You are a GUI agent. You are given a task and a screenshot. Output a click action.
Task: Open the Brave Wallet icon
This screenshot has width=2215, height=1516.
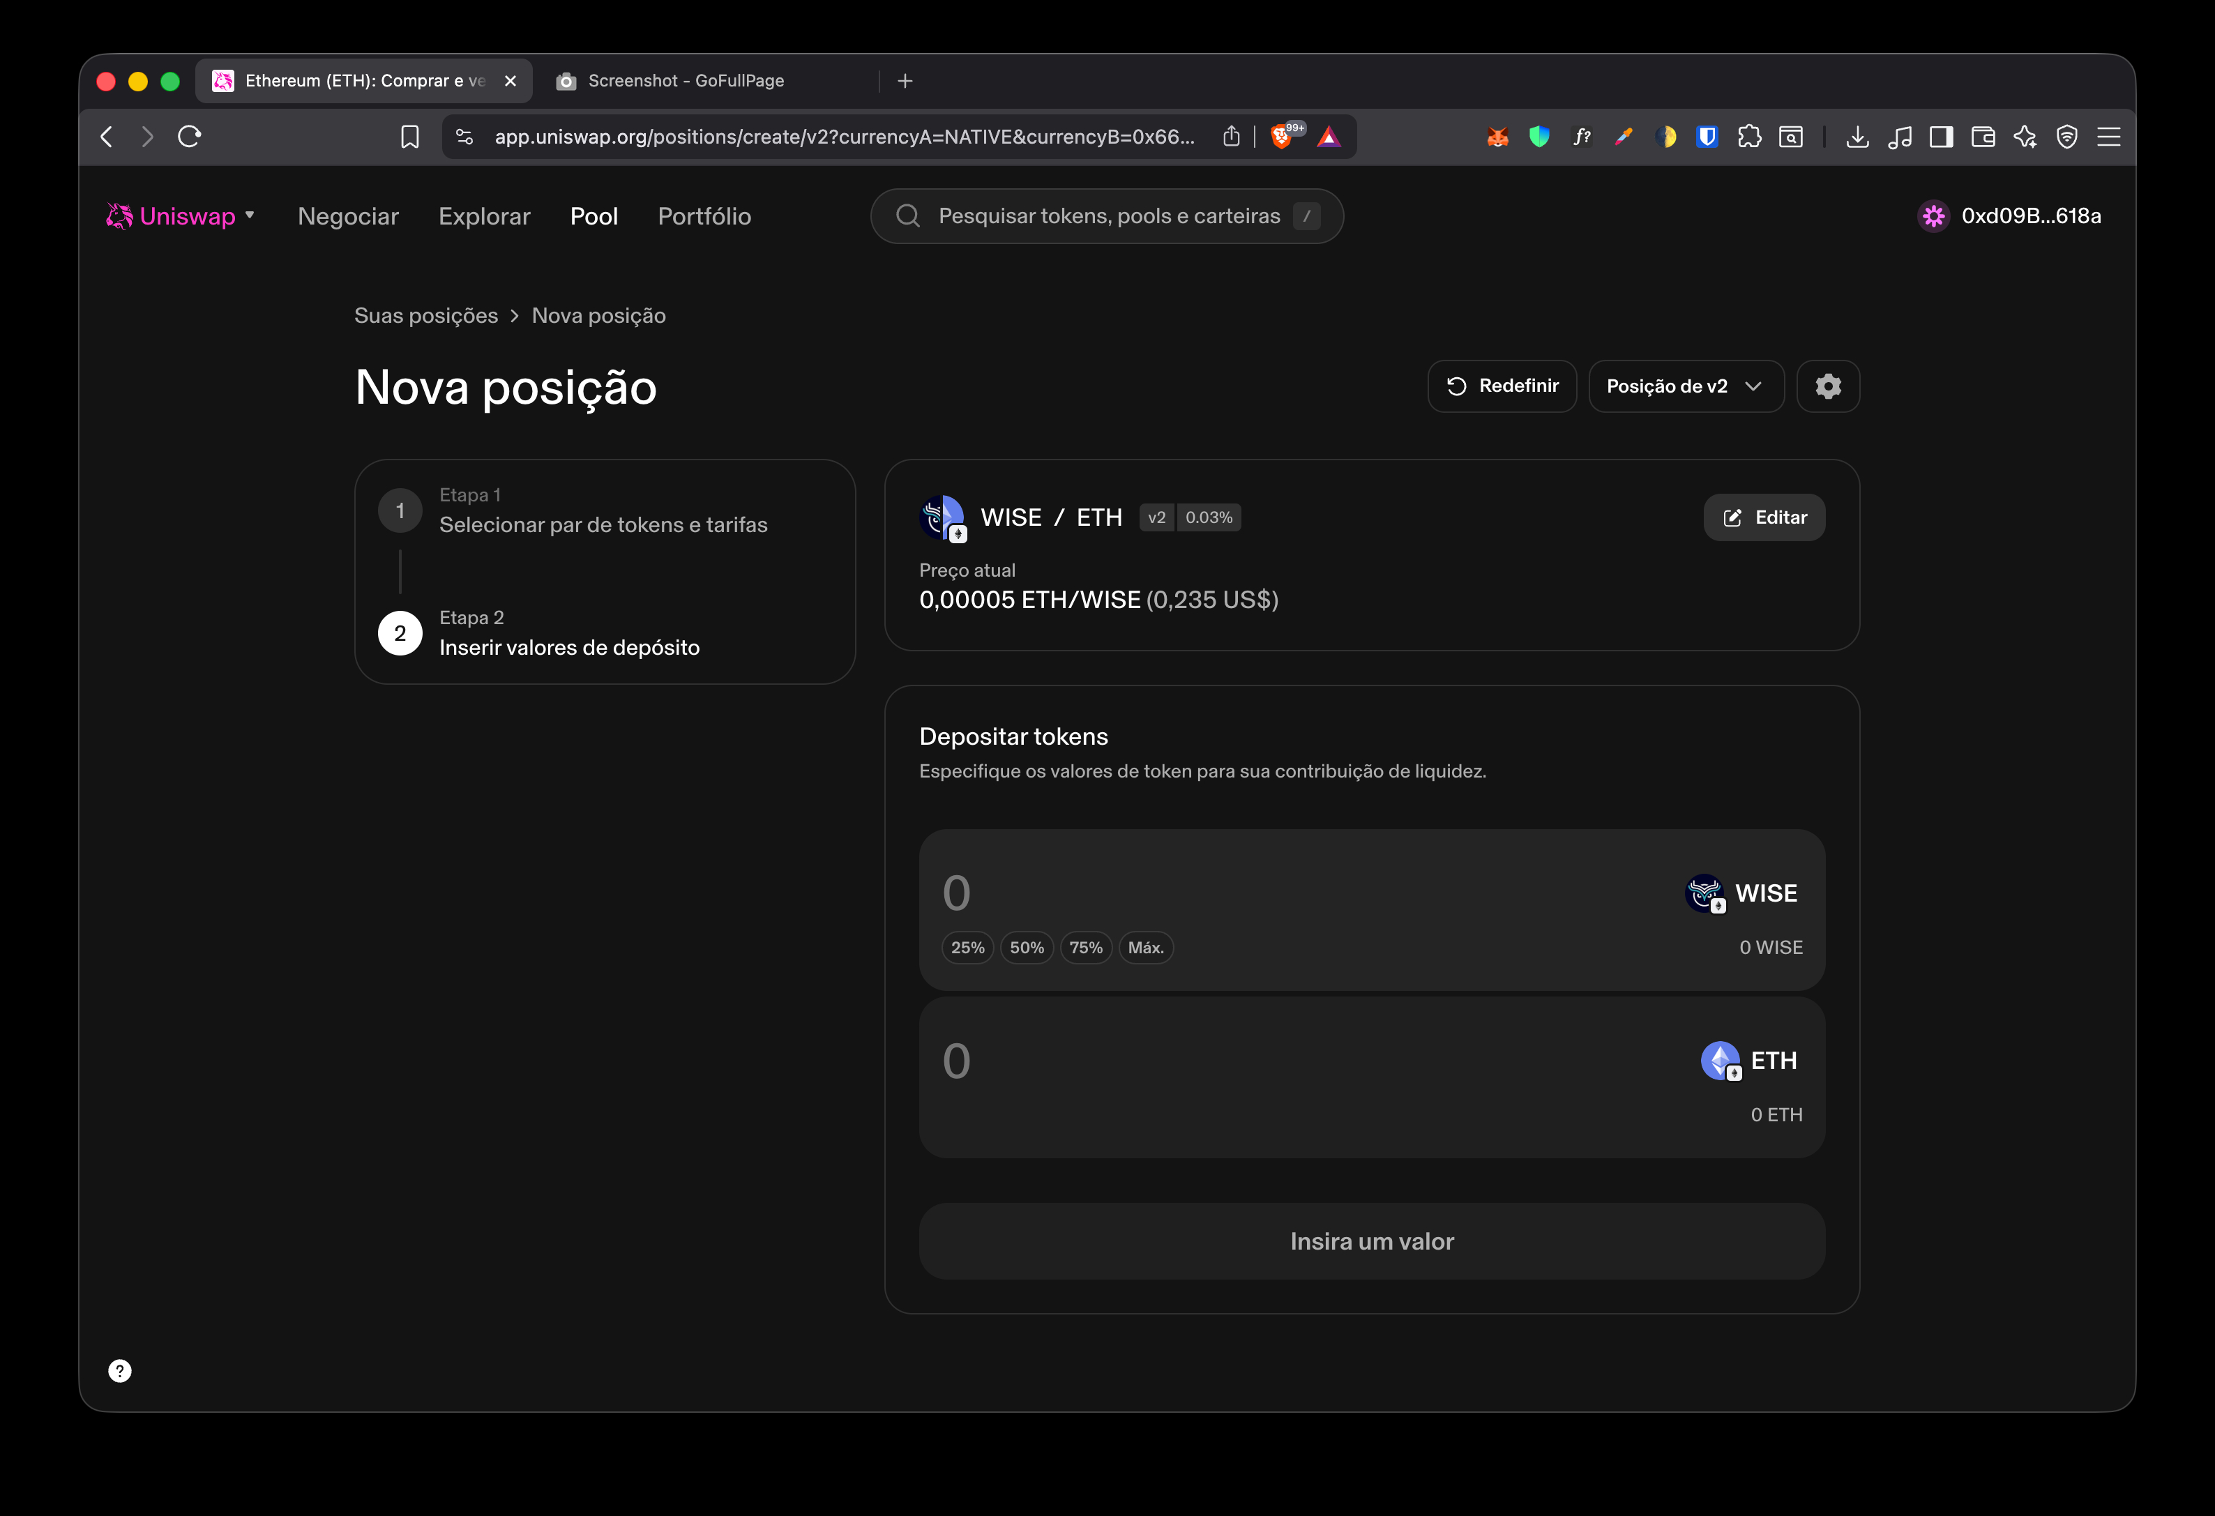coord(1983,137)
